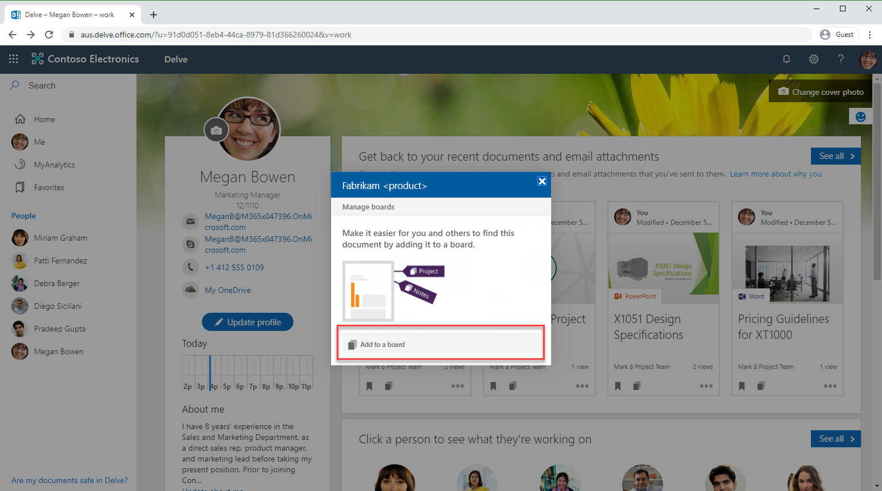Open more options on Pricing Guidelines card
Image resolution: width=882 pixels, height=491 pixels.
(x=830, y=386)
